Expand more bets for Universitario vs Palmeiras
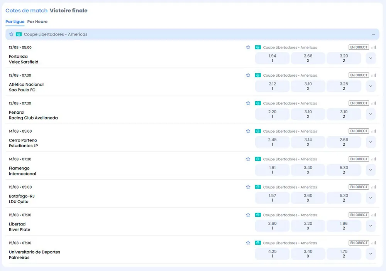This screenshot has height=271, width=386. [371, 254]
